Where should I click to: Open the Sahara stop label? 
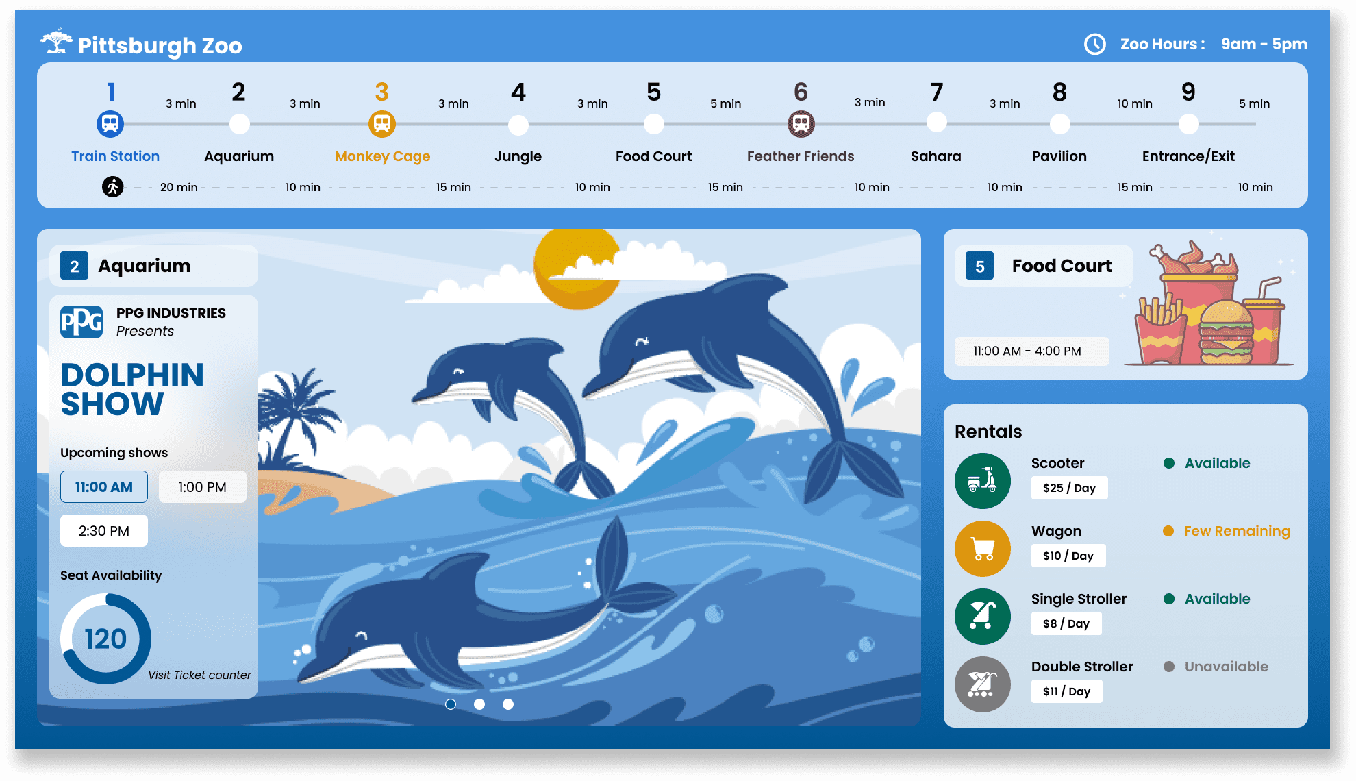(936, 156)
